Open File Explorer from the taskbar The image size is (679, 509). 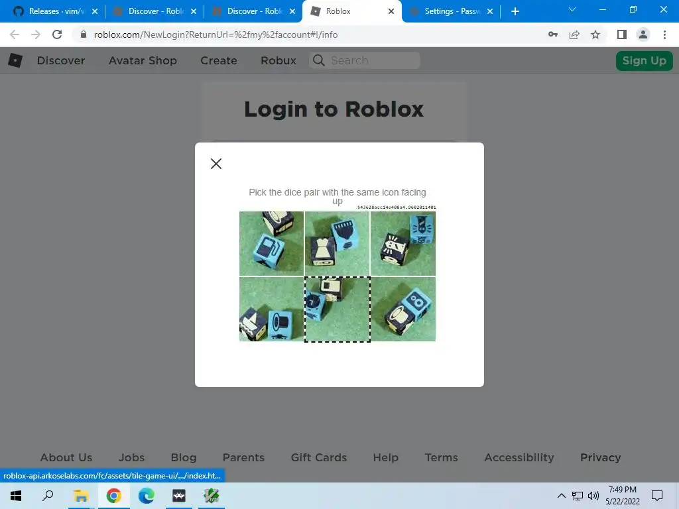[x=80, y=496]
